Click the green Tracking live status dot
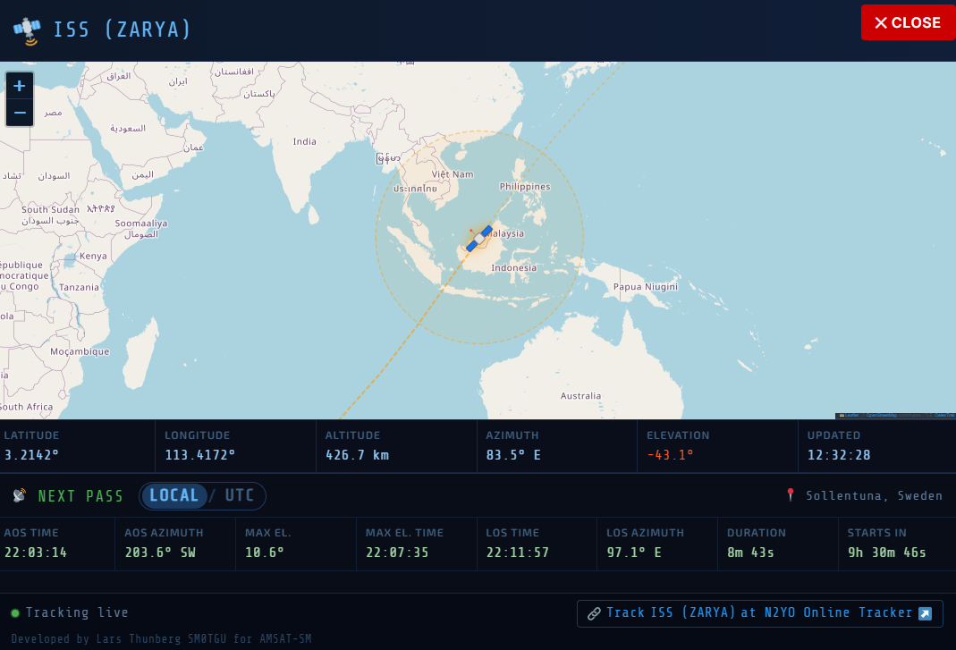Screen dimensions: 956x650 pos(15,613)
